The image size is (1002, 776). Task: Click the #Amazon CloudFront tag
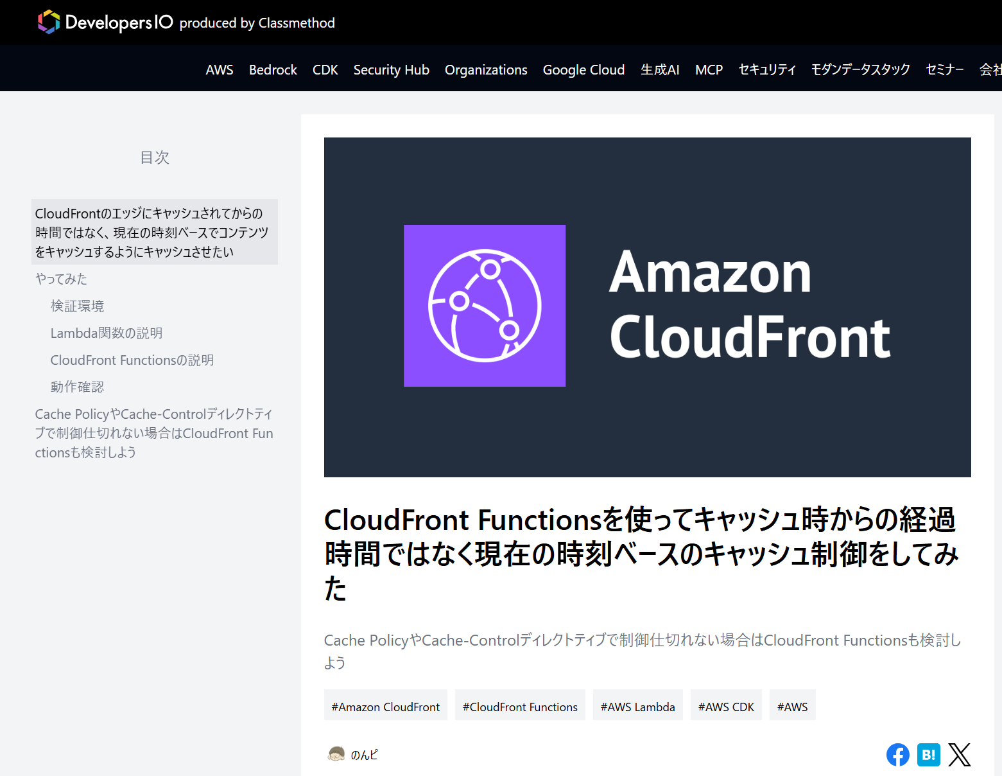pos(385,707)
